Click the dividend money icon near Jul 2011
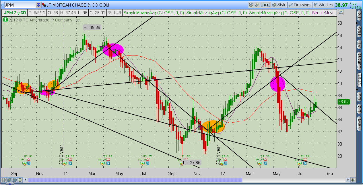Viewport: 363px width, 185px height. point(142,164)
